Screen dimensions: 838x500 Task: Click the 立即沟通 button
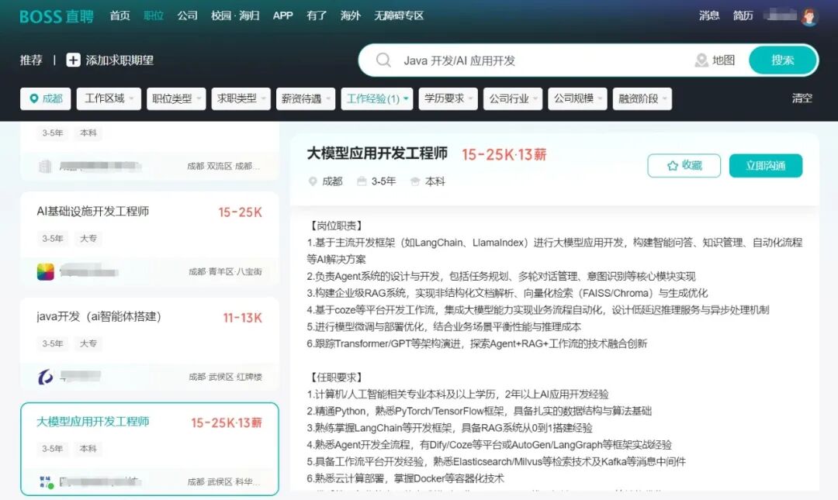click(766, 166)
